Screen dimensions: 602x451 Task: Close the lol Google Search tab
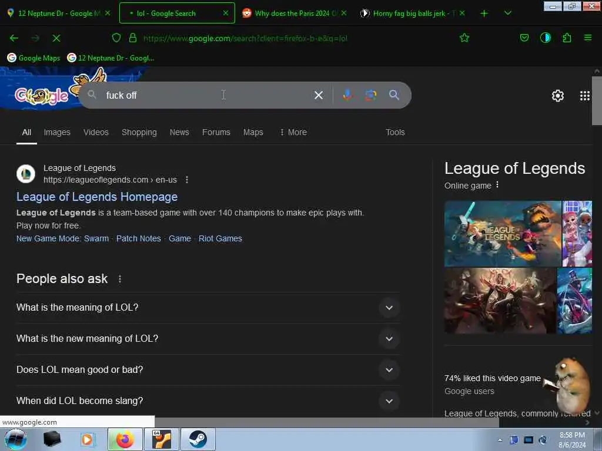(x=226, y=13)
